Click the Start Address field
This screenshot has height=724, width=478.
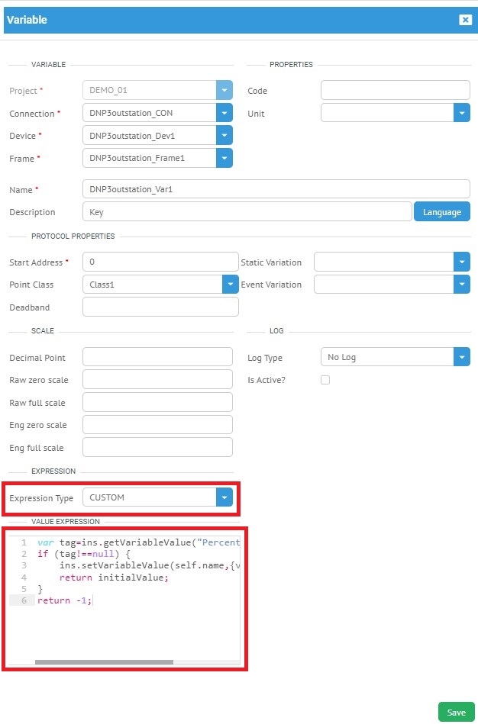point(160,262)
